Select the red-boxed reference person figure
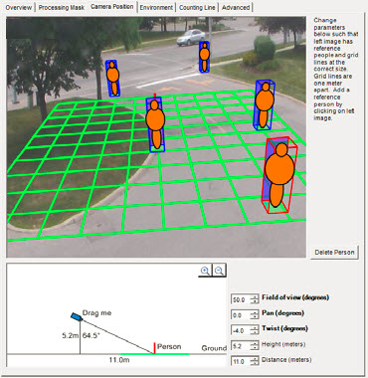Screen dimensions: 368x378 280,175
